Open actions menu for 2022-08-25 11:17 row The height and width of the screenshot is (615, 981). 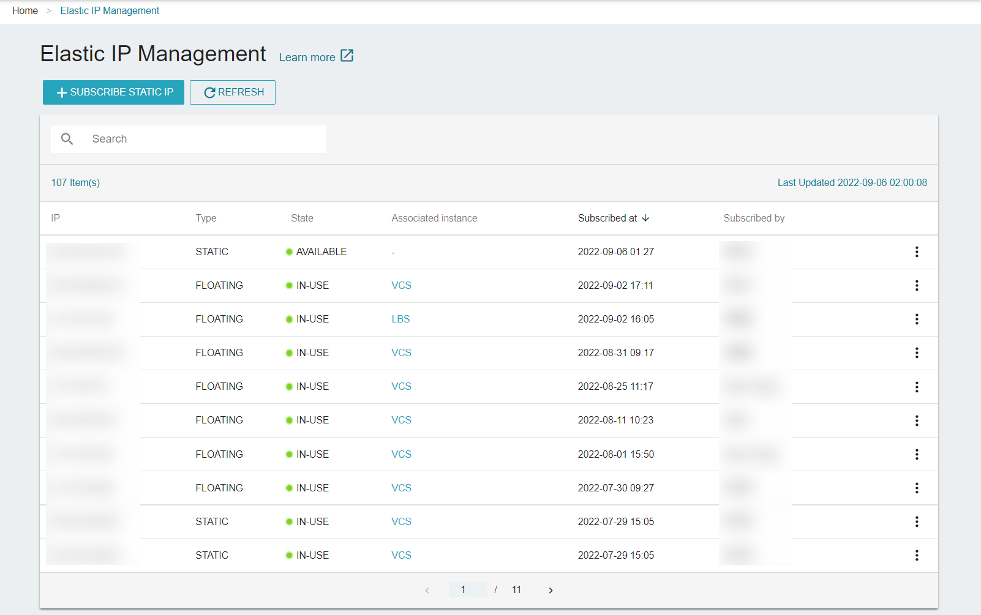pyautogui.click(x=917, y=387)
